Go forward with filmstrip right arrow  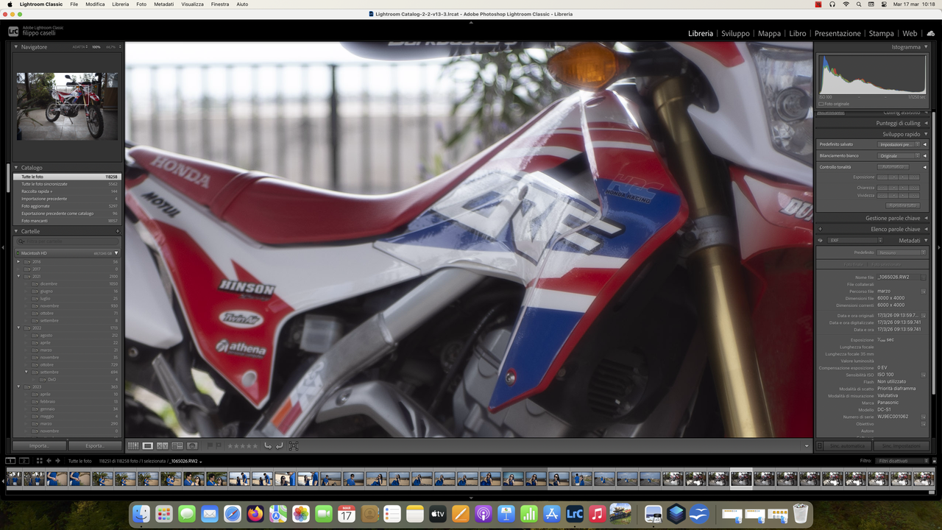57,461
